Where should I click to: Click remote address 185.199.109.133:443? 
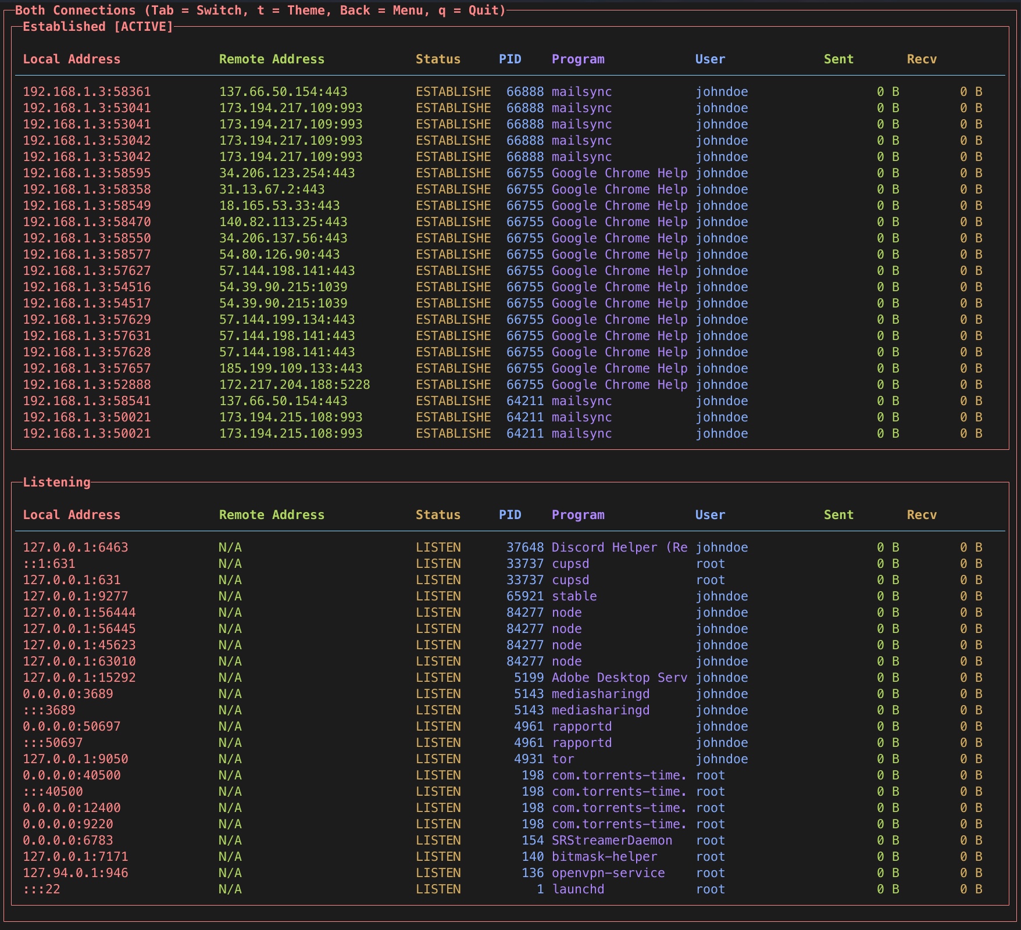[291, 369]
